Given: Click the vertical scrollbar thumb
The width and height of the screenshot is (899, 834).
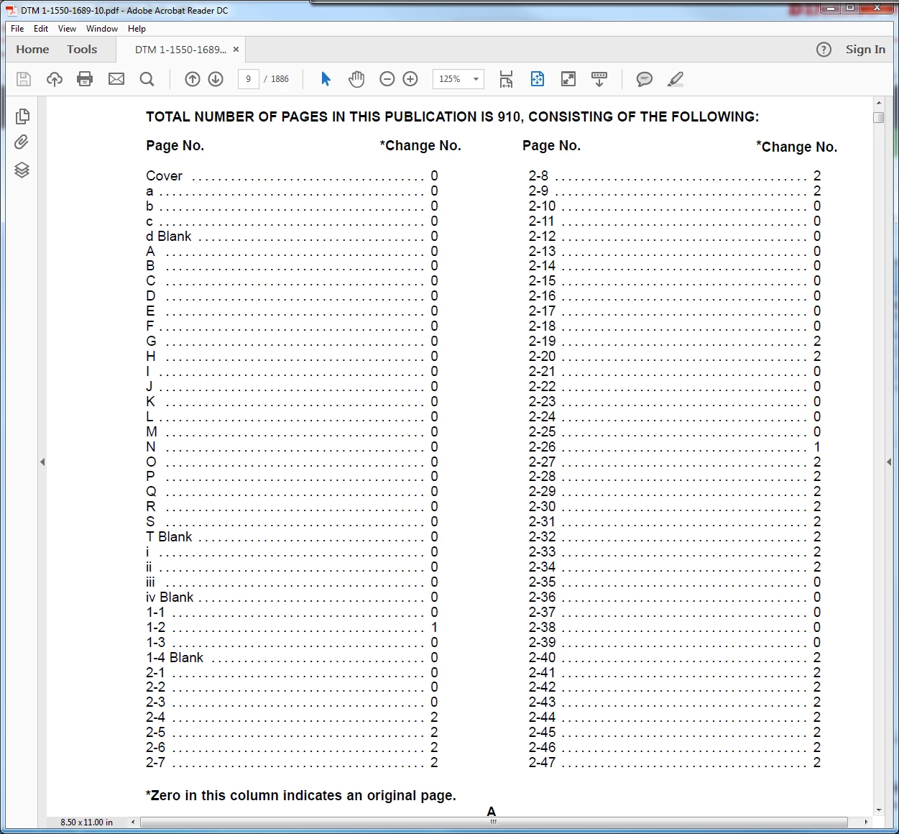Looking at the screenshot, I should (x=878, y=117).
